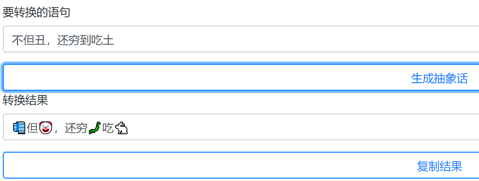
Task: Click 吃 between map and rabbit emojis
Action: coord(108,128)
